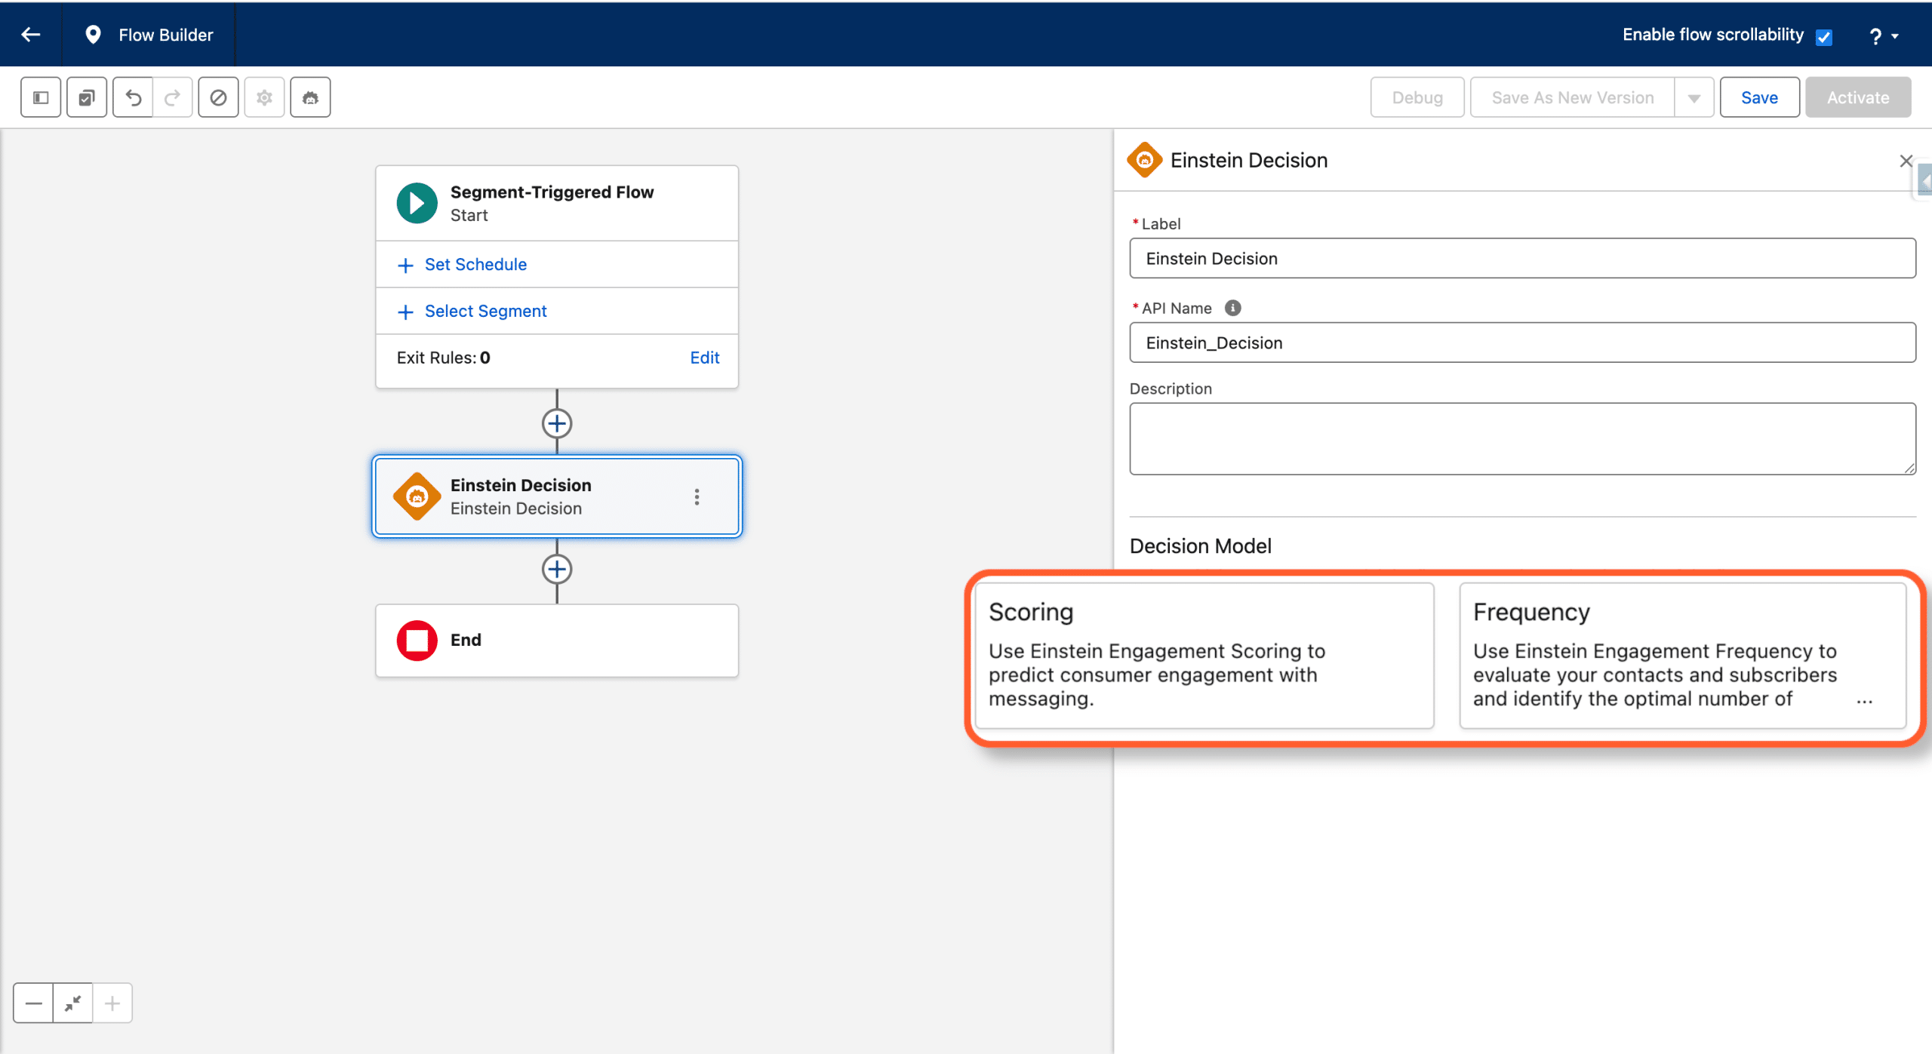Screen dimensions: 1932x1054
Task: Select the Frequency decision model card
Action: pos(1683,655)
